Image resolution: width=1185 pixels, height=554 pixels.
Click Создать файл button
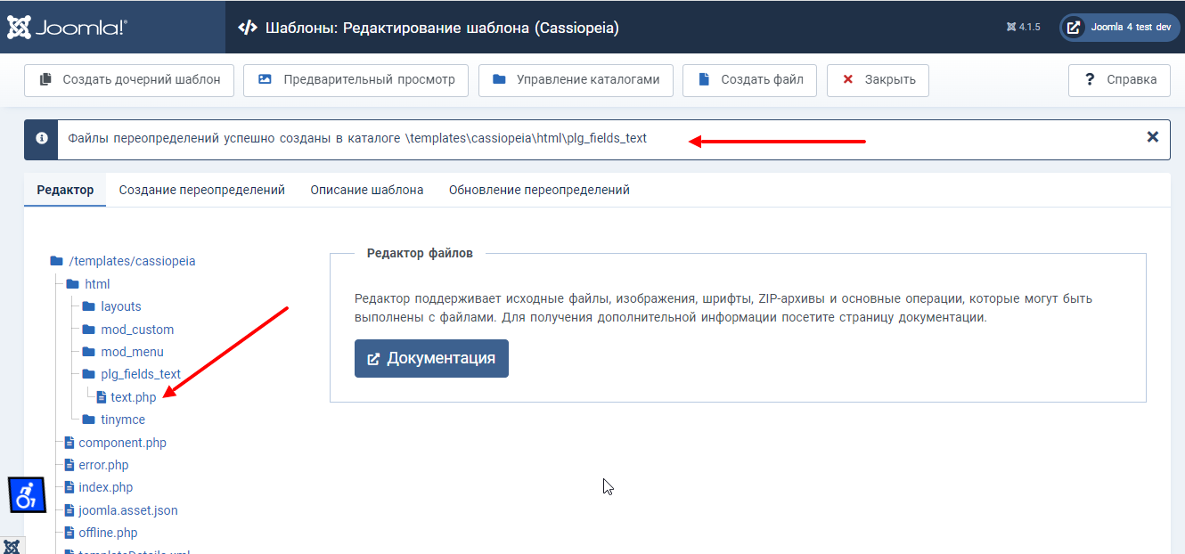pos(750,79)
